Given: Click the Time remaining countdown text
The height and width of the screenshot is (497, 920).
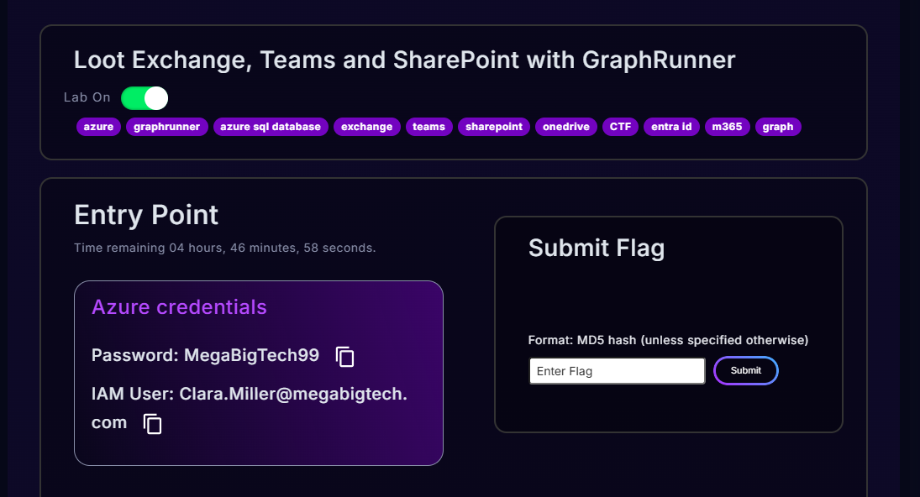Looking at the screenshot, I should pos(224,248).
